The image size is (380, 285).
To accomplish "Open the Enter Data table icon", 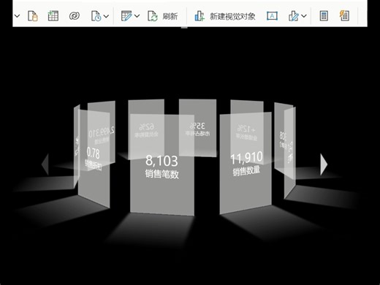I will pos(53,16).
